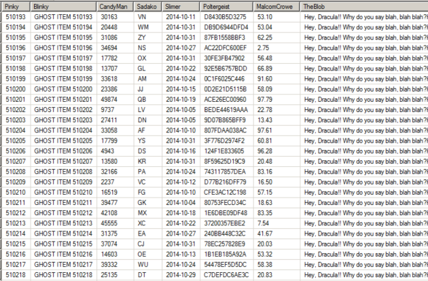Click the Sadako column header
This screenshot has width=428, height=281.
[x=148, y=7]
